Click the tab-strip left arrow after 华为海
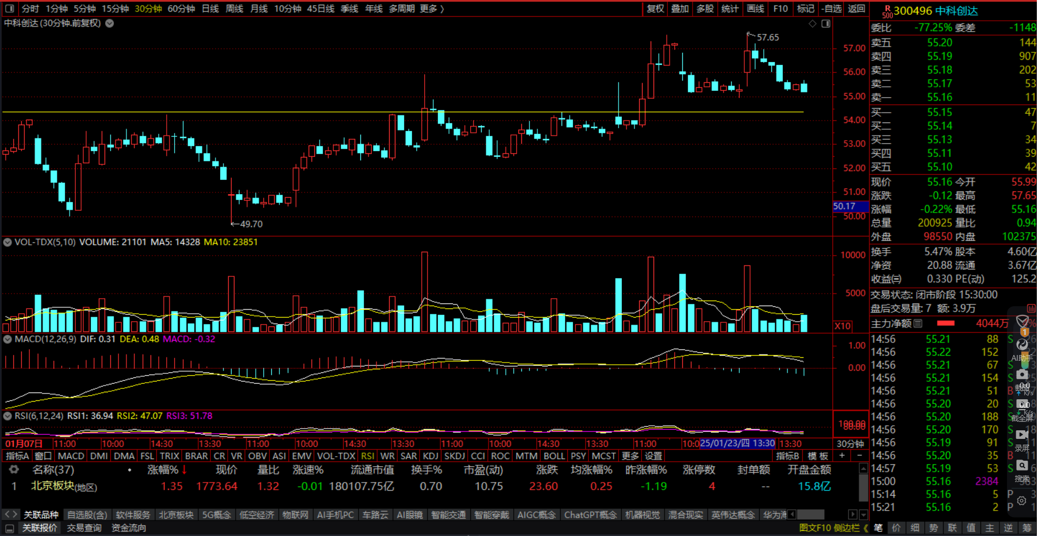This screenshot has height=536, width=1038. pyautogui.click(x=792, y=514)
